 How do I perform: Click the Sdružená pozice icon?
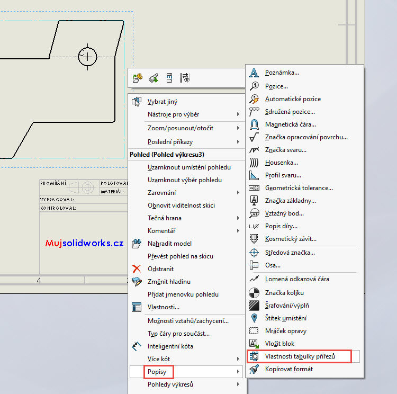254,112
